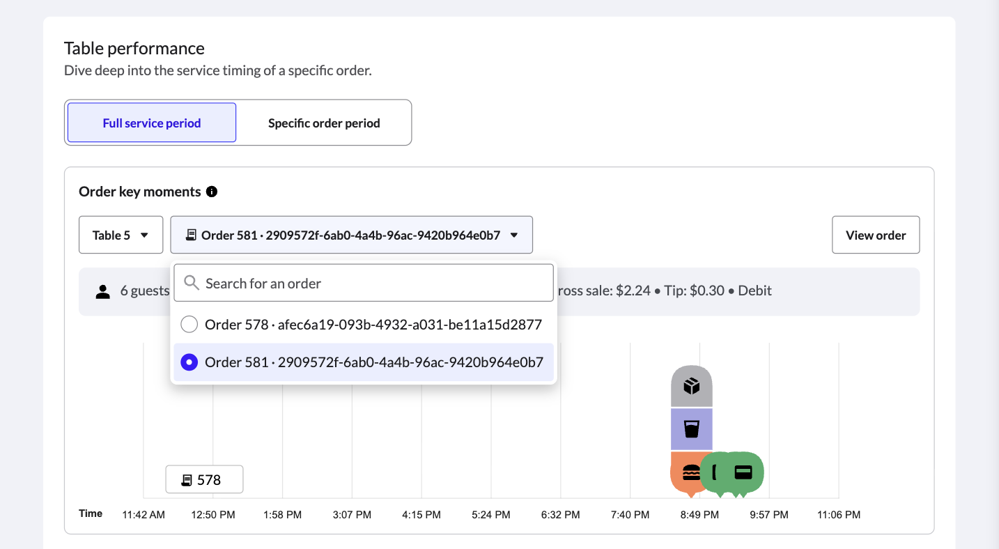Viewport: 999px width, 549px height.
Task: Click the receipt icon in the Order 581 selector
Action: pyautogui.click(x=190, y=235)
